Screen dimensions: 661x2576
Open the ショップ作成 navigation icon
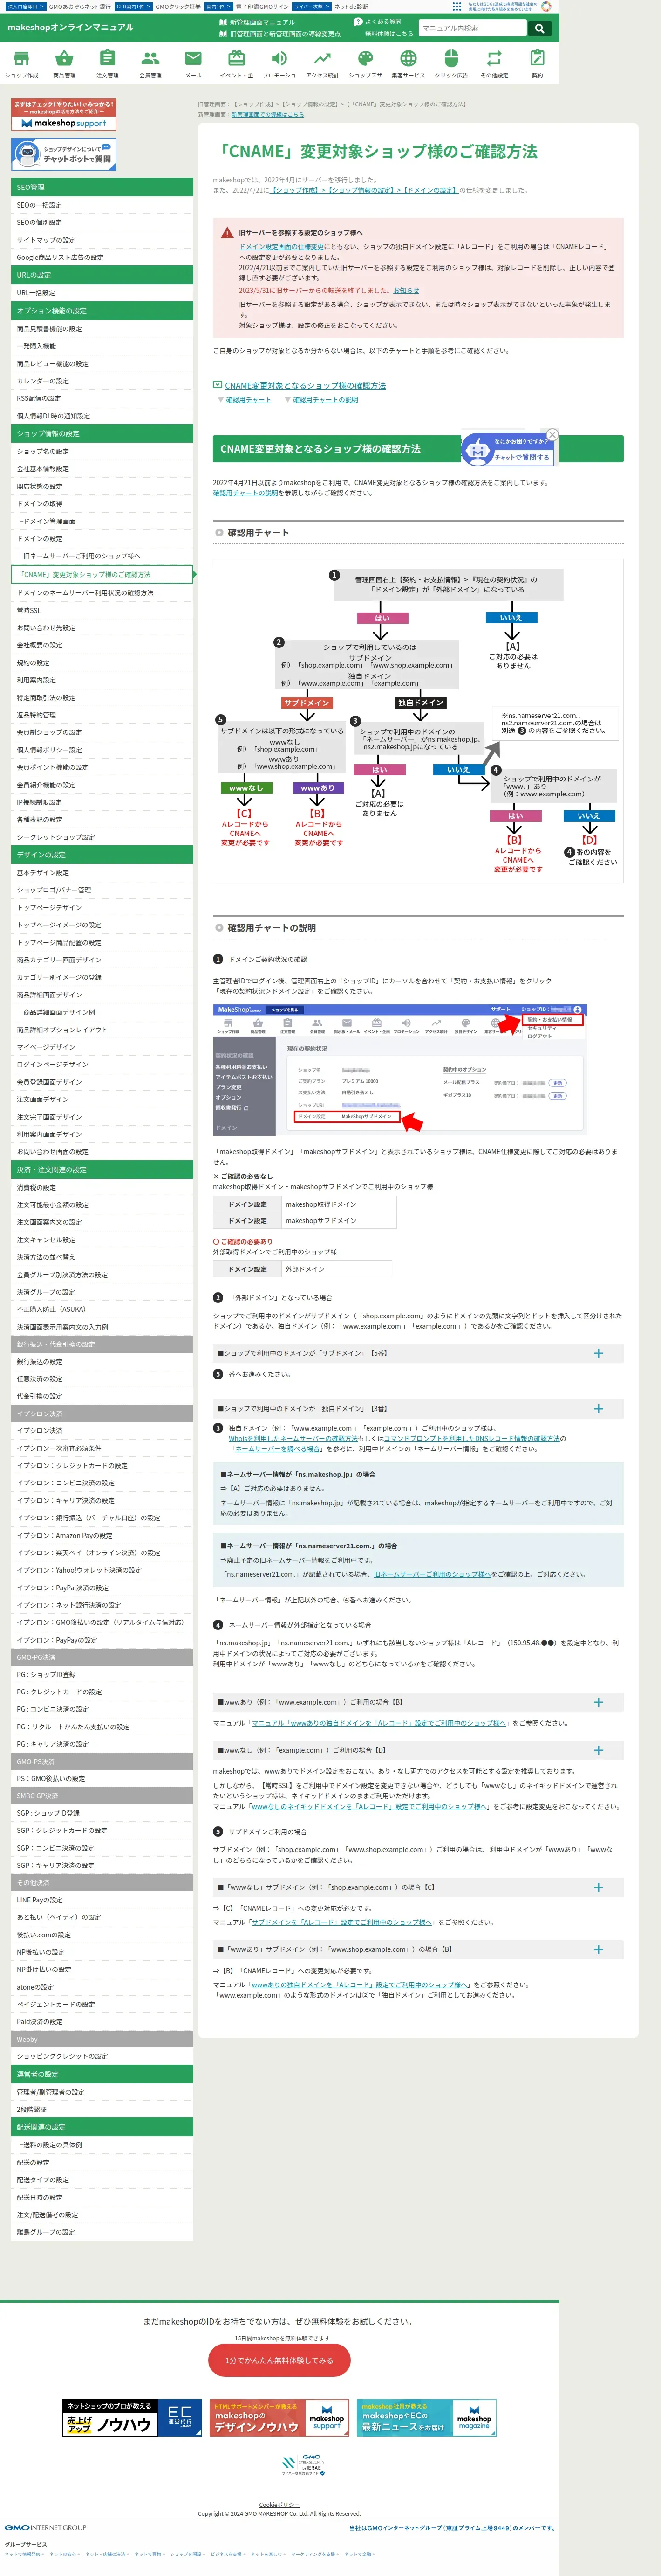point(21,63)
